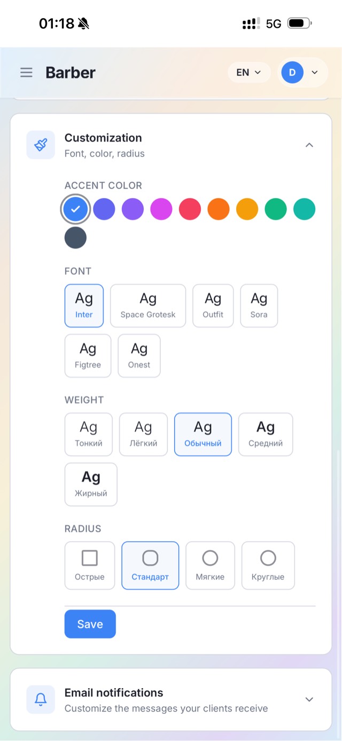The height and width of the screenshot is (741, 342).
Task: Choose the Мягкие soft radius option
Action: click(210, 566)
